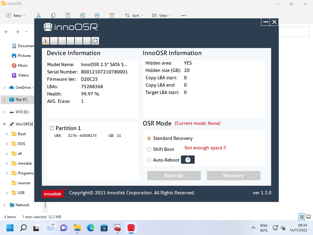Click the refresh device list icon
Screen dimensions: 313x235
95,41
